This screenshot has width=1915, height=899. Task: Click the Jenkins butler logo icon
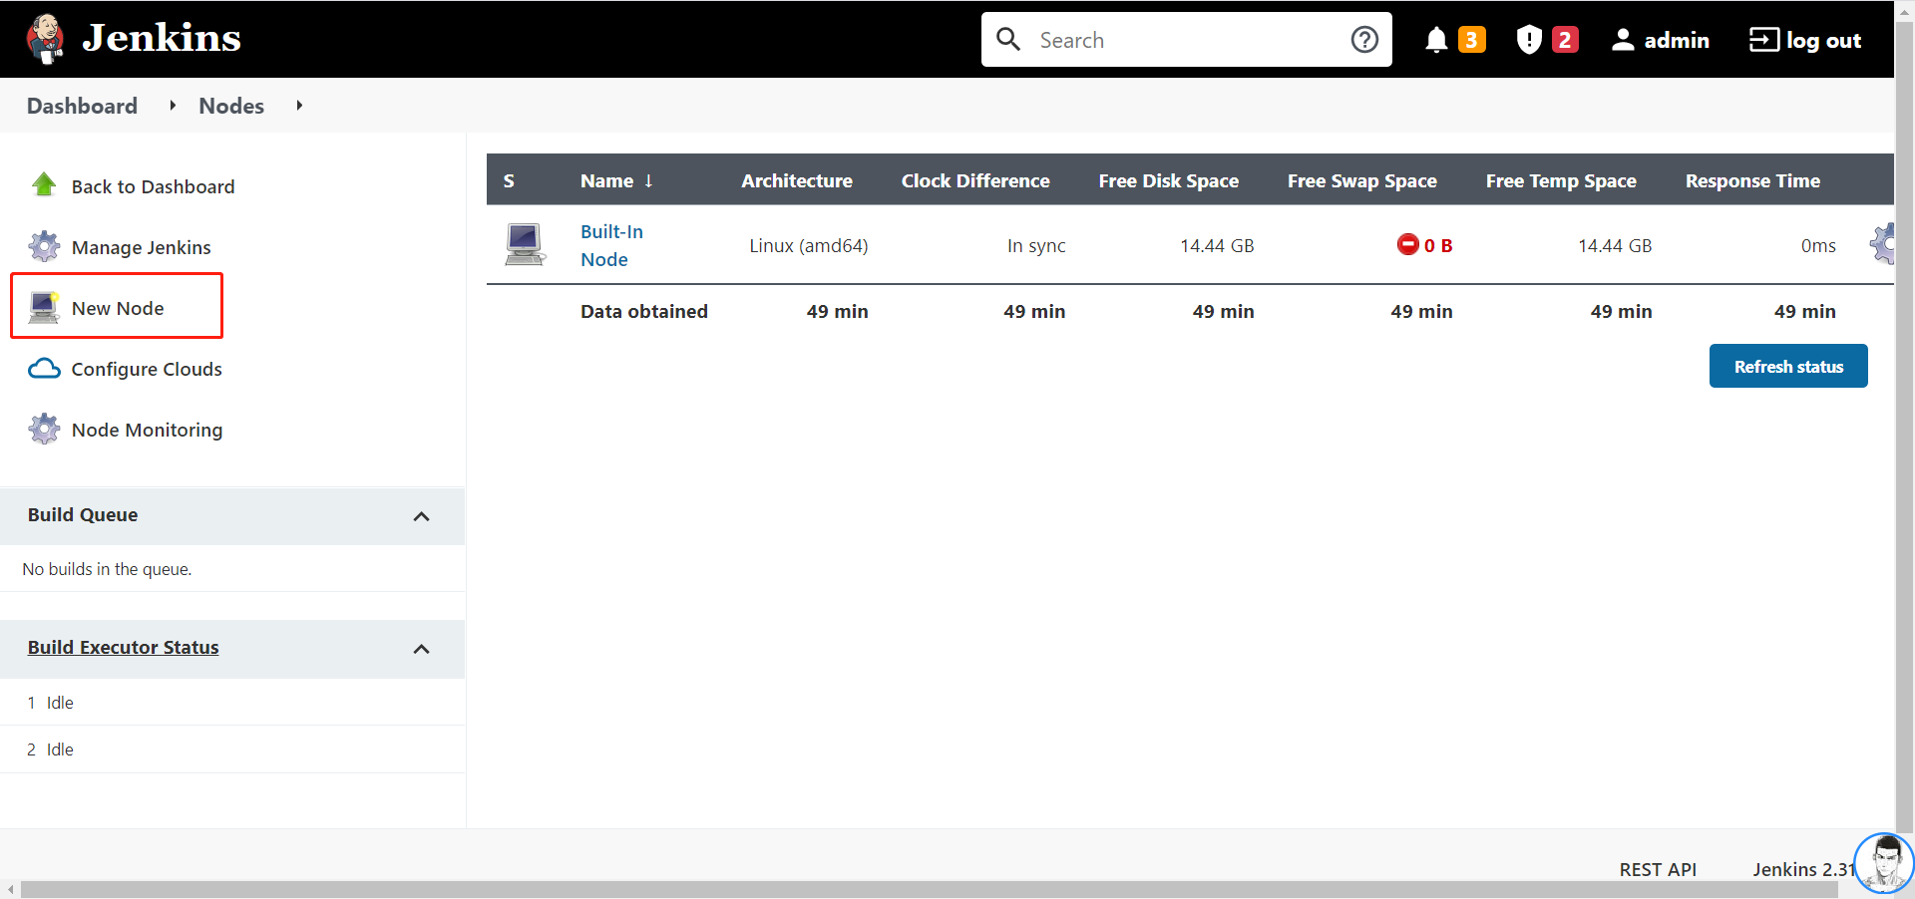pos(45,40)
